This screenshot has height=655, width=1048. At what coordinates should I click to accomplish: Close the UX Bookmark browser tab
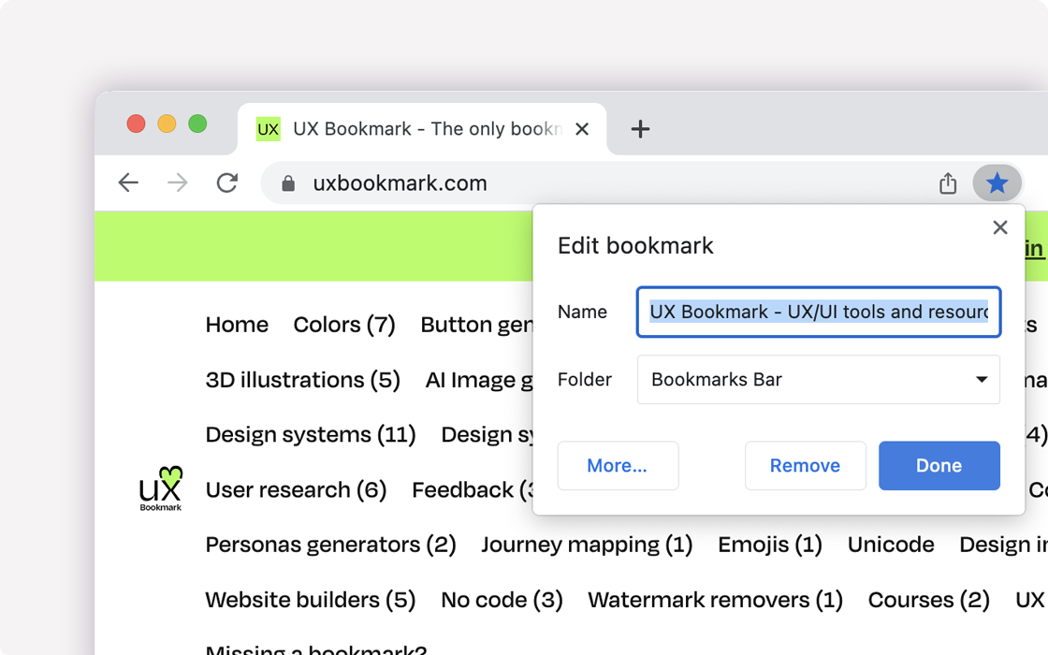point(582,129)
